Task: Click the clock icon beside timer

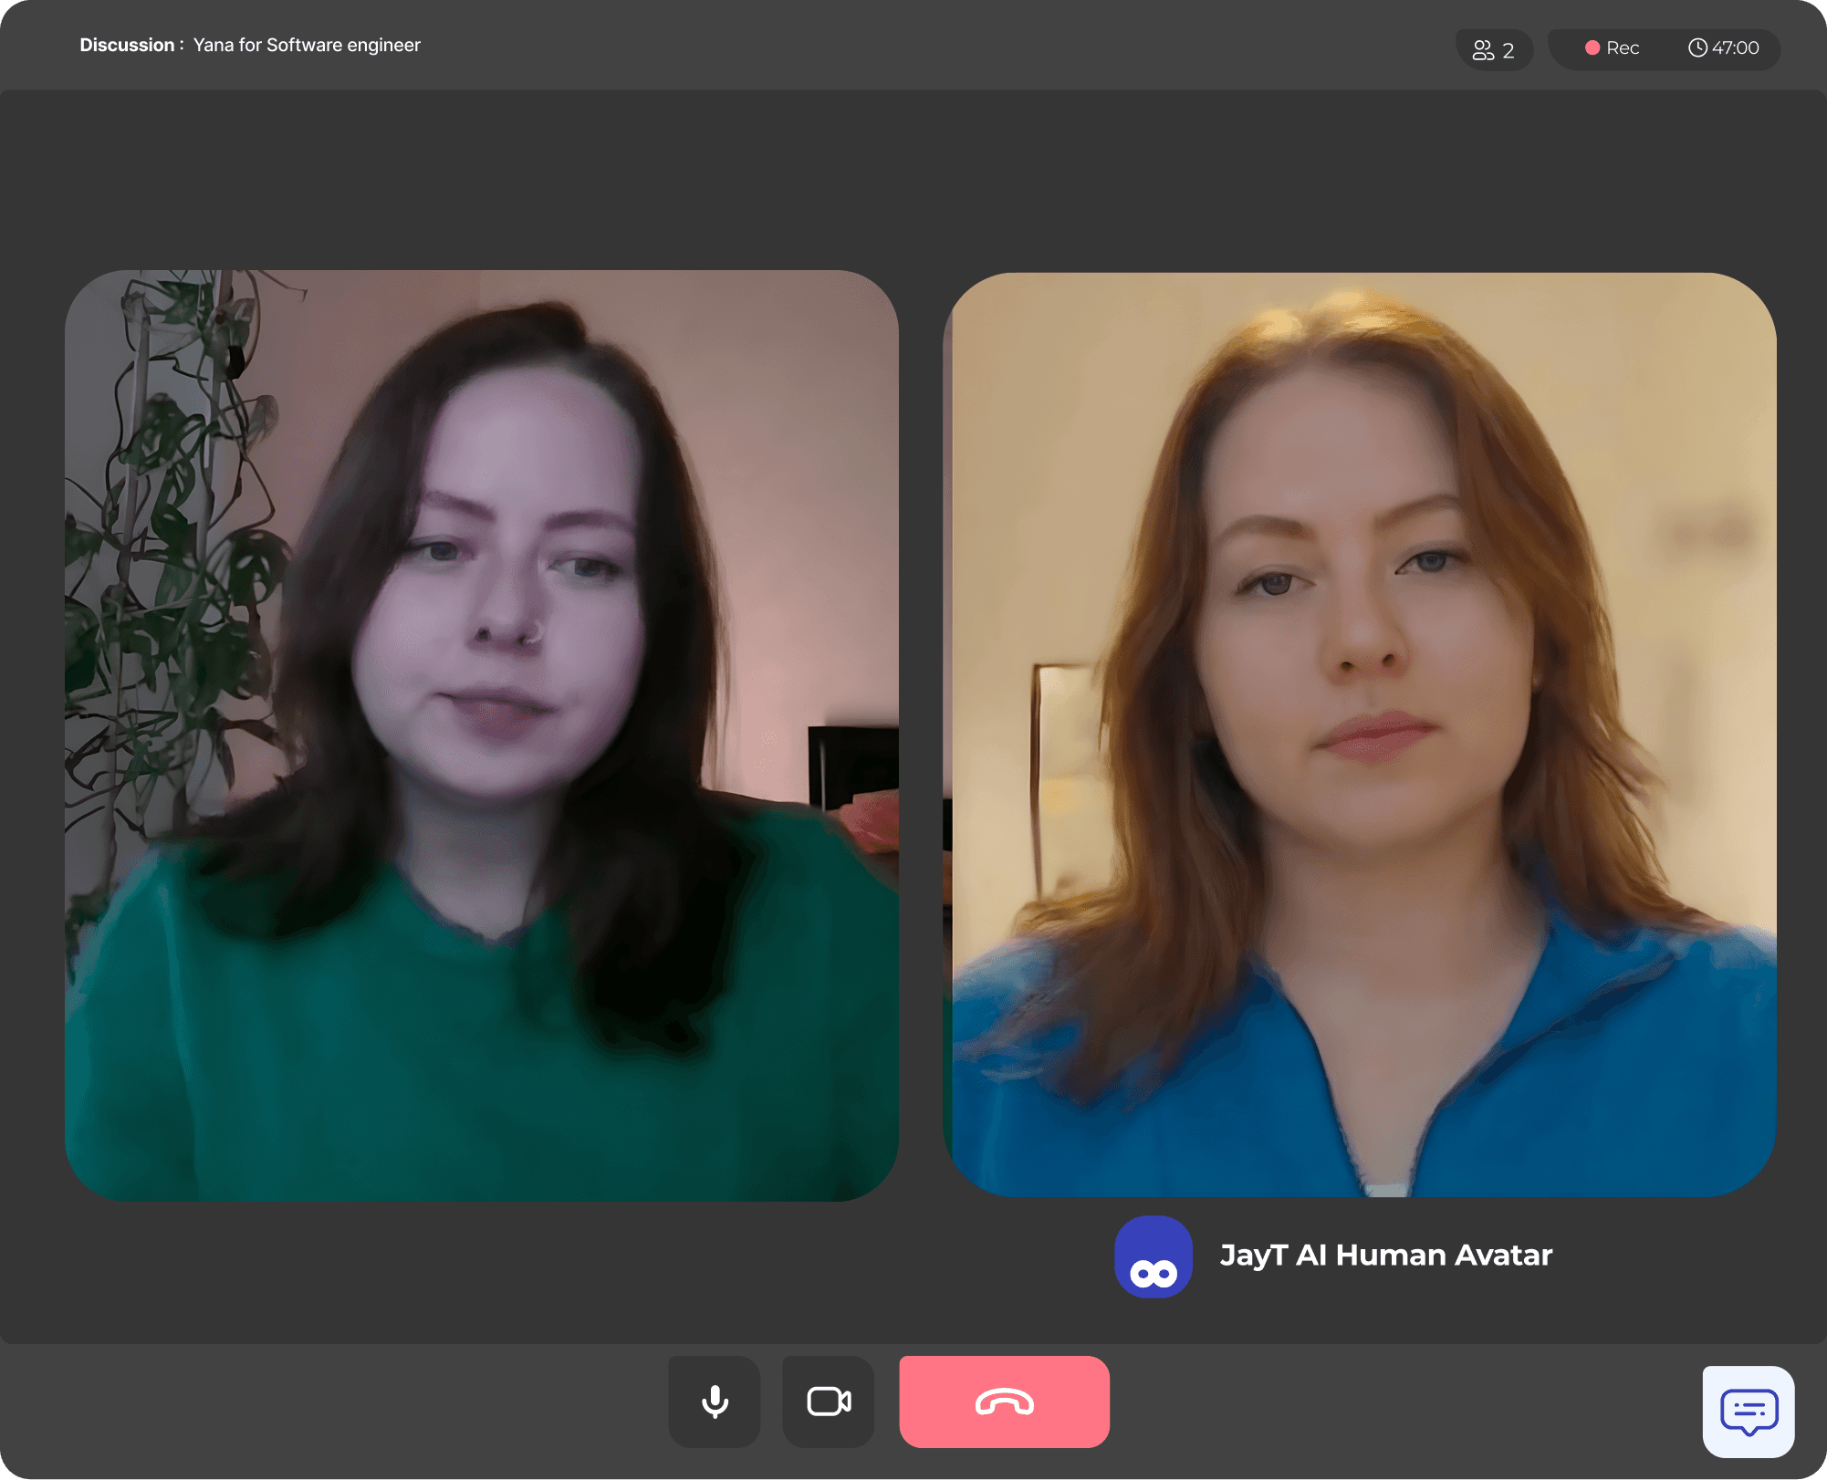Action: coord(1696,48)
